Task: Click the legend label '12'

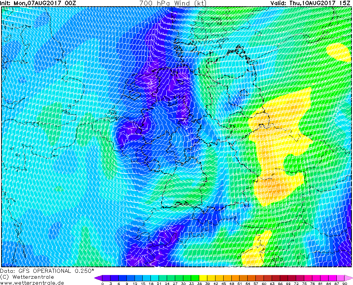Action: (135, 284)
